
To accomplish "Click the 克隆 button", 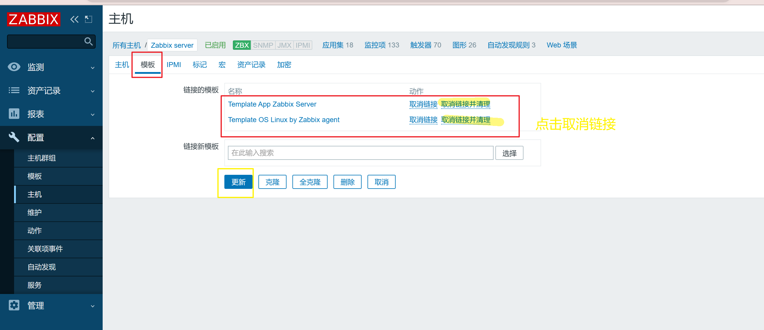I will pyautogui.click(x=272, y=182).
